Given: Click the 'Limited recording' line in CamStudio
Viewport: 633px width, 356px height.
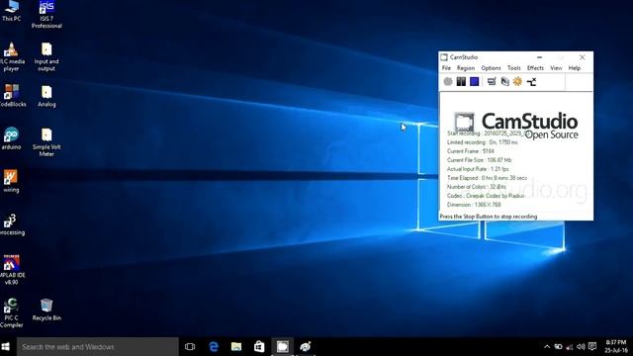Looking at the screenshot, I should [483, 142].
